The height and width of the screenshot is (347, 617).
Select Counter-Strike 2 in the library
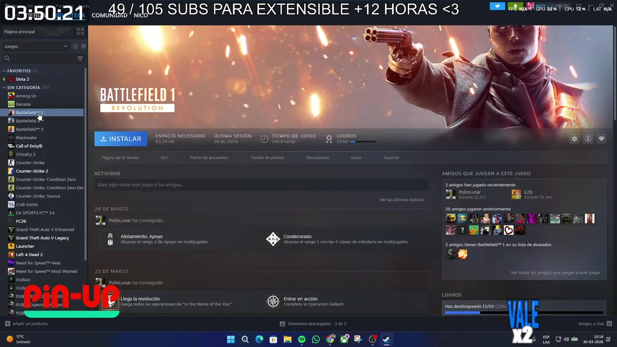click(42, 171)
